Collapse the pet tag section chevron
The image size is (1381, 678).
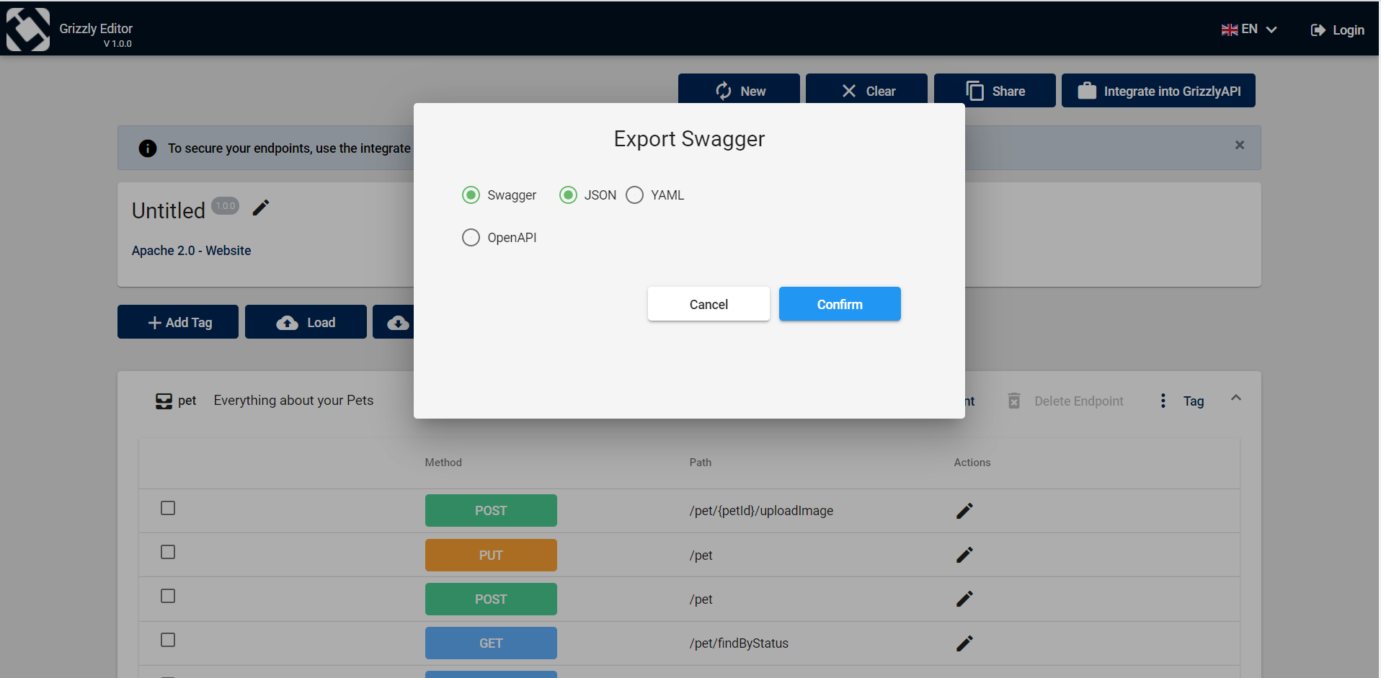(x=1236, y=398)
